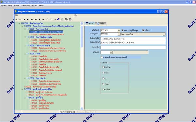Click the curved-arrow refresh toolbar icon
The width and height of the screenshot is (196, 122).
click(x=55, y=19)
